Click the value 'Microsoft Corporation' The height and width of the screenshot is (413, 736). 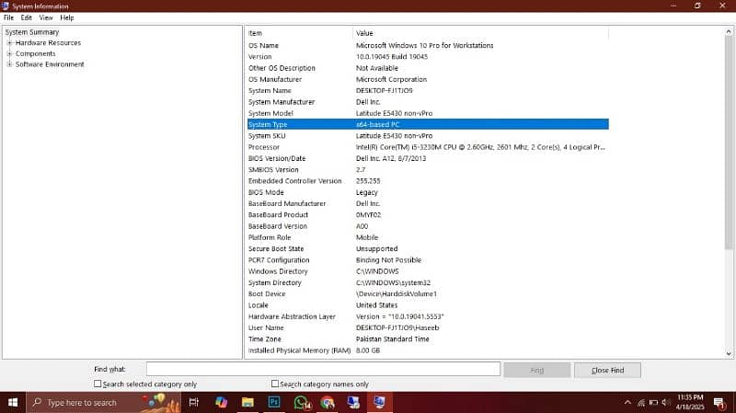coord(391,79)
